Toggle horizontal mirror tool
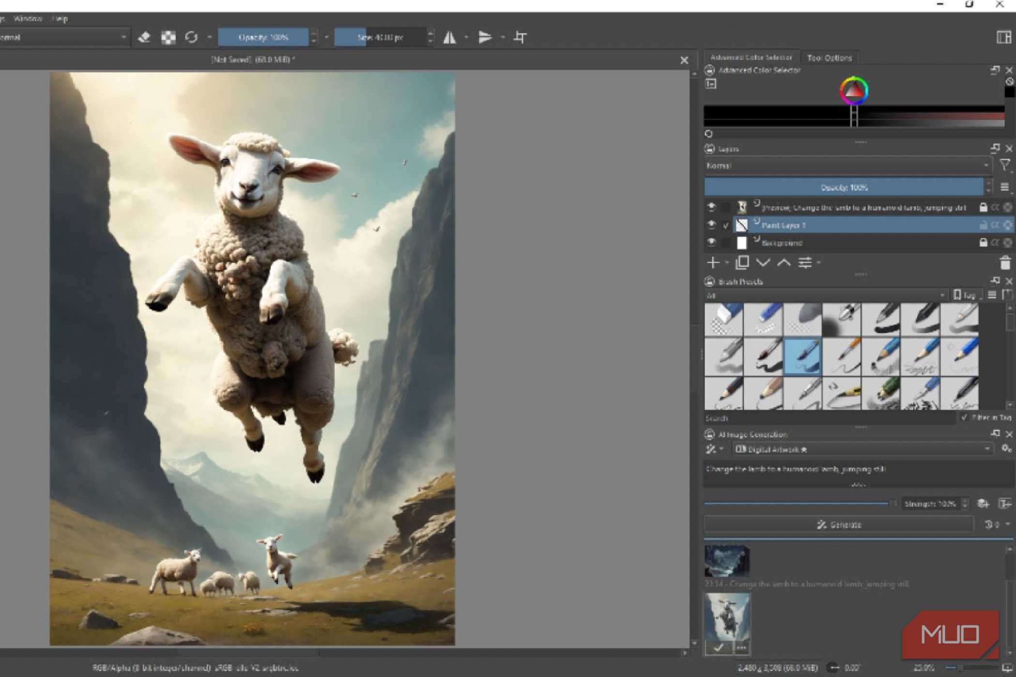This screenshot has height=677, width=1016. (449, 37)
